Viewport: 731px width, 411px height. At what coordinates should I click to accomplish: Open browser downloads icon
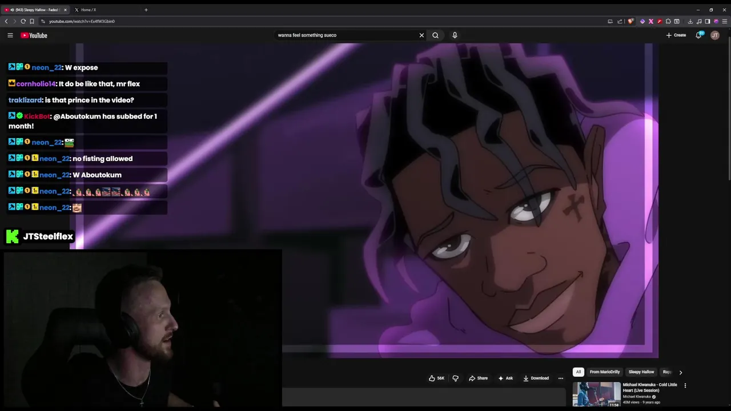tap(690, 21)
